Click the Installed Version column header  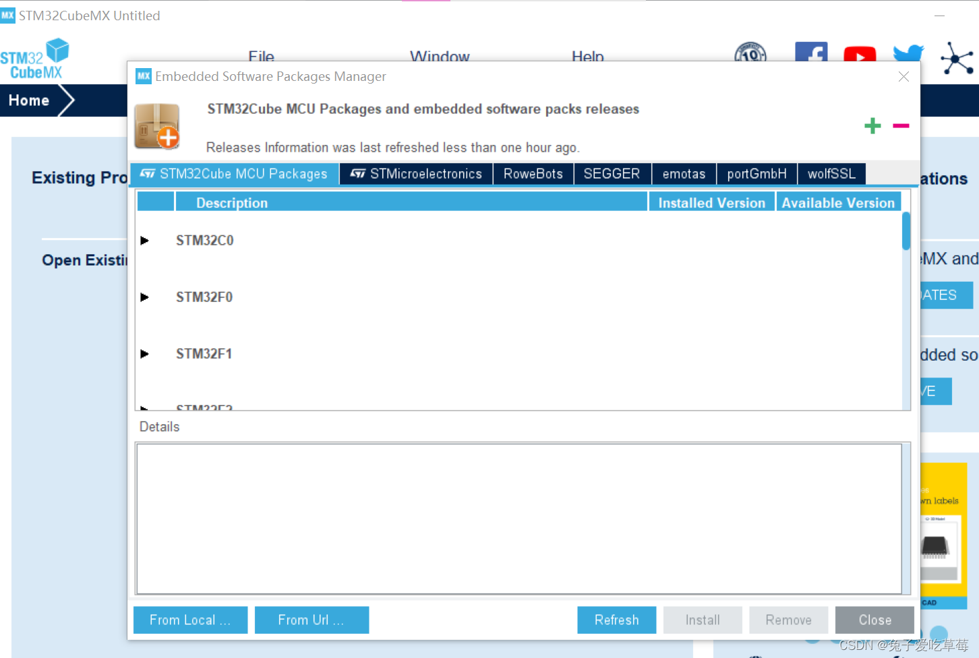712,202
